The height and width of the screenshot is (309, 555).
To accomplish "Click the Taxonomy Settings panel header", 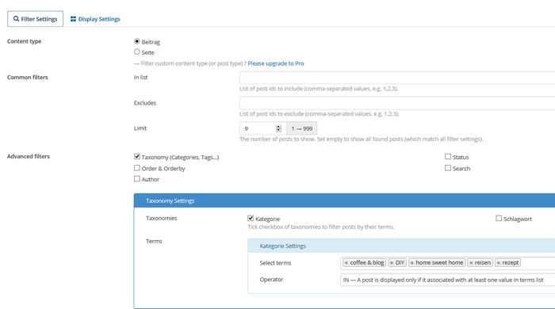I will coord(344,200).
